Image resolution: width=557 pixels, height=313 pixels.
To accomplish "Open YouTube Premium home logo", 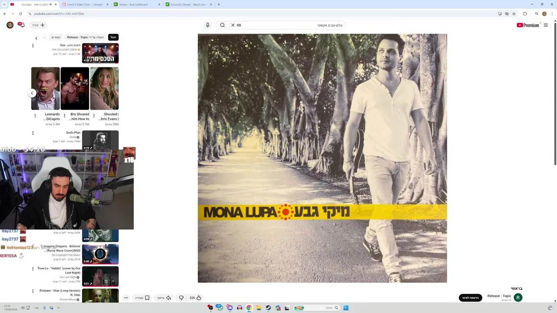I will (x=528, y=25).
